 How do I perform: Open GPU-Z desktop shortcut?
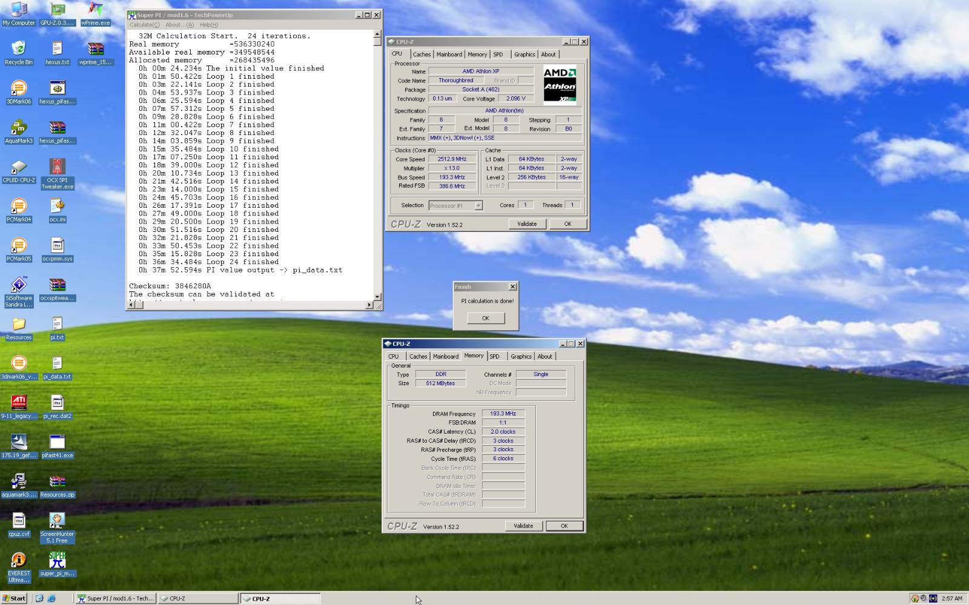[x=57, y=13]
